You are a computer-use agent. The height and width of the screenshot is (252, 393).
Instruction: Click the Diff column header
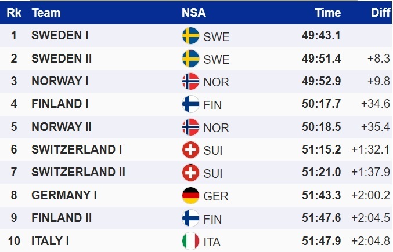tap(380, 13)
